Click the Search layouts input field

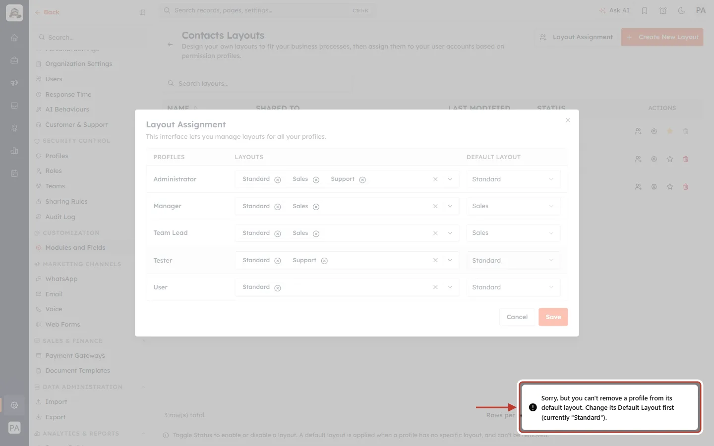coord(258,84)
